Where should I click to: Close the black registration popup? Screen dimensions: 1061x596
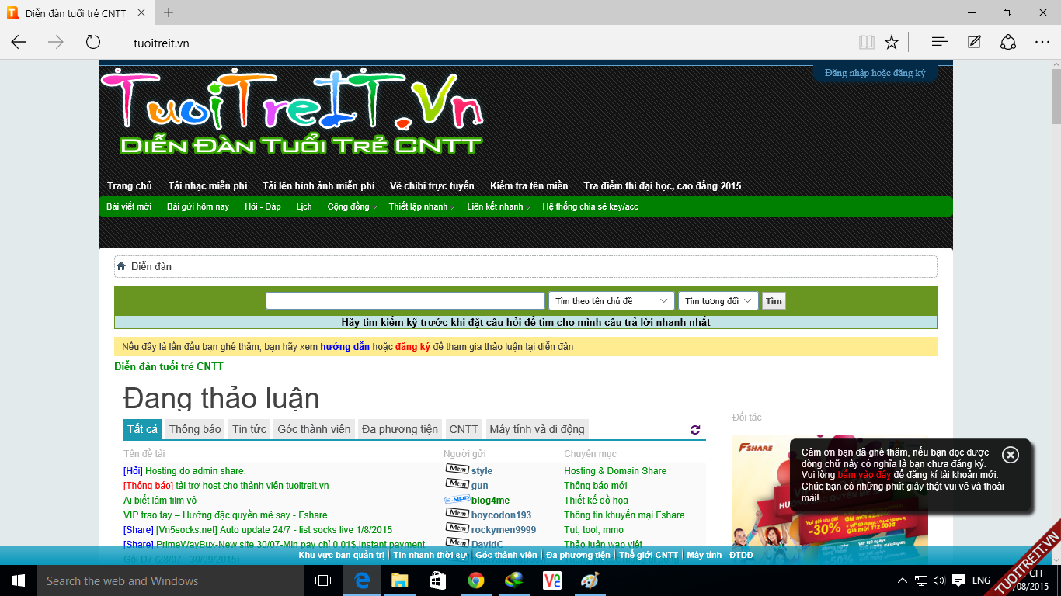[1010, 455]
